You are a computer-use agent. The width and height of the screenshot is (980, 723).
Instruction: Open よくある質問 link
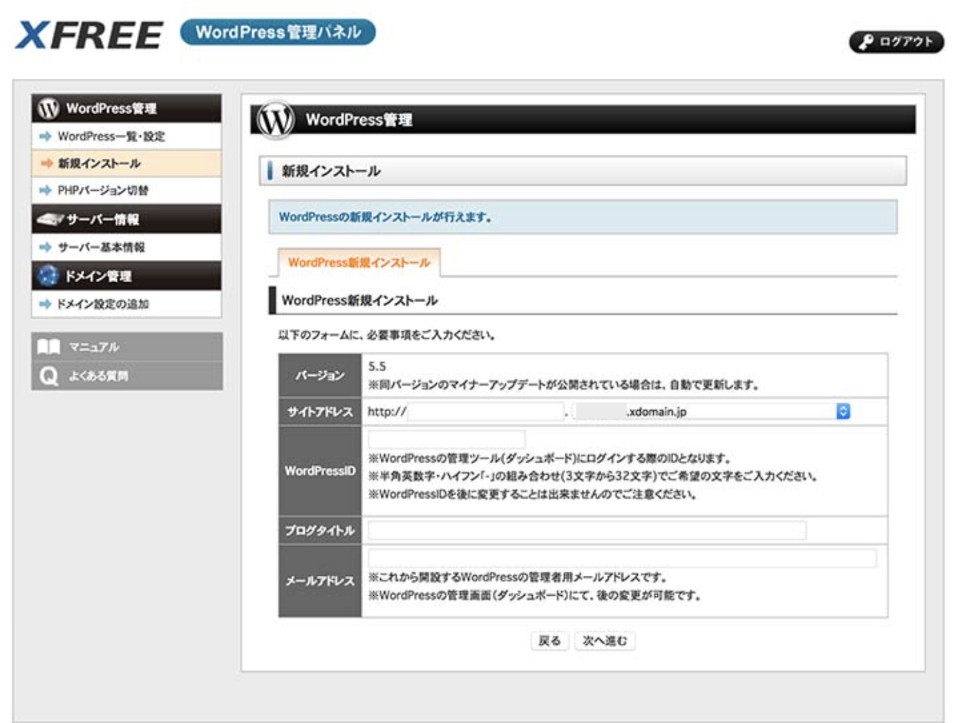127,376
